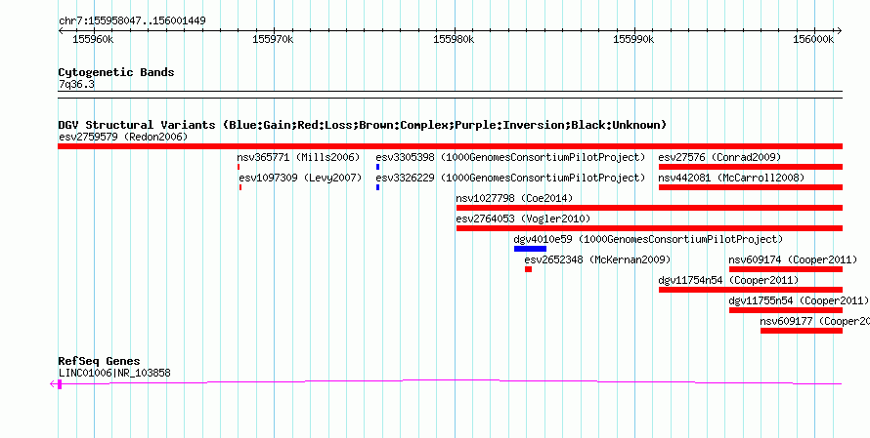Click the RefSeq Genes track title
Image resolution: width=870 pixels, height=438 pixels.
tap(99, 361)
